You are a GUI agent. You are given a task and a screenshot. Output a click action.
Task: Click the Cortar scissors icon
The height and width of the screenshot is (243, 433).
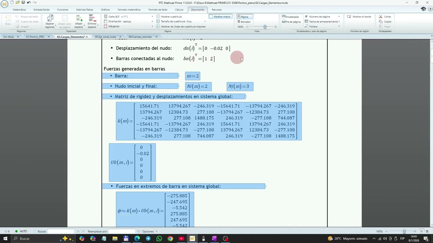click(x=381, y=17)
